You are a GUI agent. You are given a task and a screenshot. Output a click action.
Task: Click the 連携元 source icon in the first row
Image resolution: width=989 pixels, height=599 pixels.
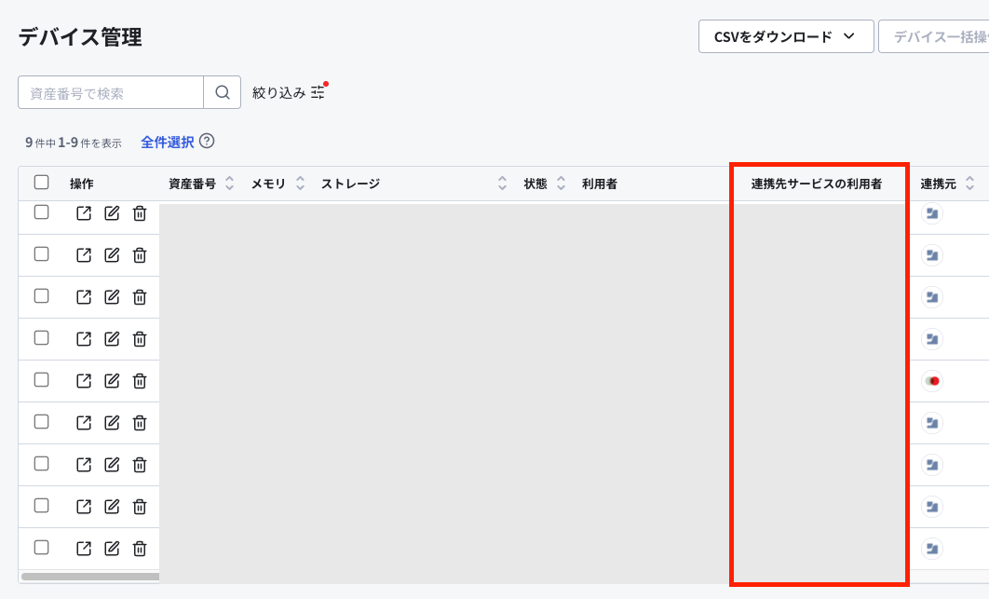click(x=932, y=213)
